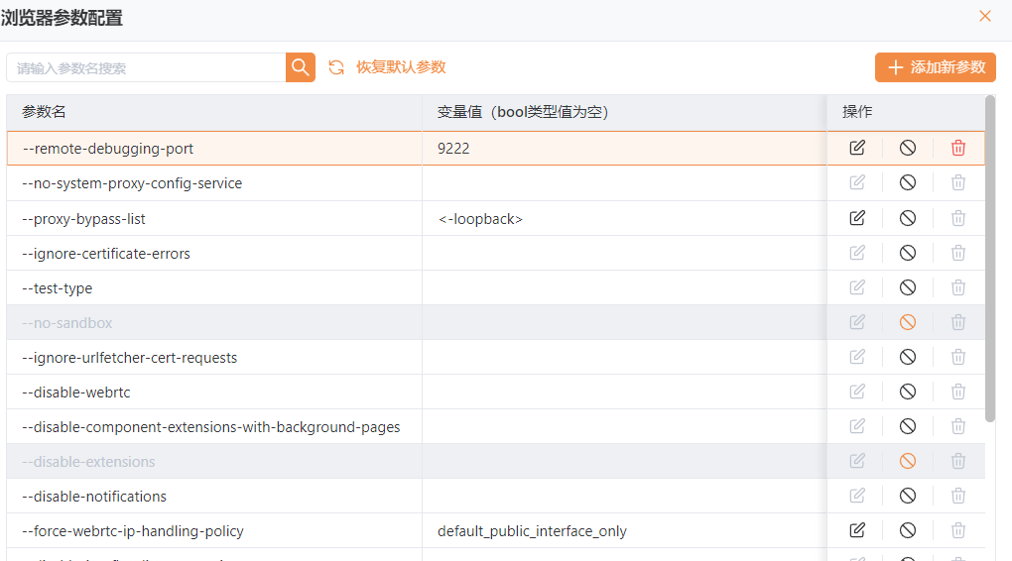Click edit icon for --no-system-proxy-config-service
Screen dimensions: 1012x561
click(x=857, y=182)
